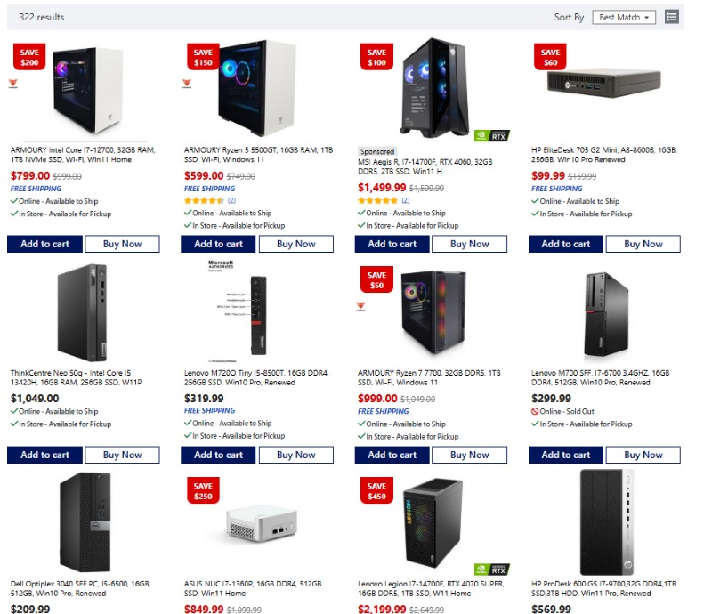Image resolution: width=712 pixels, height=614 pixels.
Task: Open ARMOURY Ryzen 5 5500GT product link
Action: tap(258, 155)
